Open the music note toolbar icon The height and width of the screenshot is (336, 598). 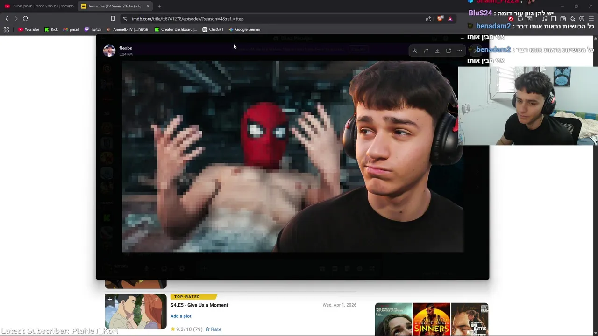click(544, 19)
